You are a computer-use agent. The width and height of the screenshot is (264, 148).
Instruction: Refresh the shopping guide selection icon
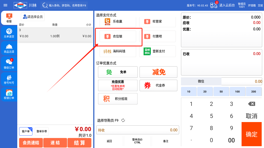point(123,120)
